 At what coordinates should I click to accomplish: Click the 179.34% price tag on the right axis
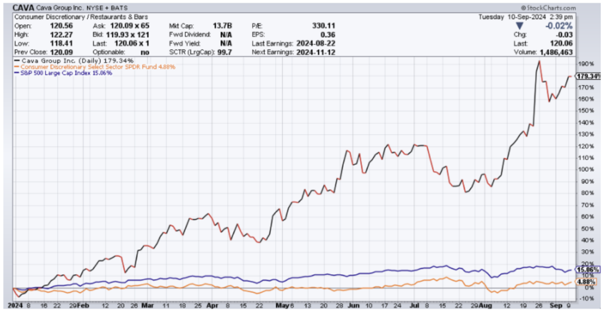[x=588, y=76]
